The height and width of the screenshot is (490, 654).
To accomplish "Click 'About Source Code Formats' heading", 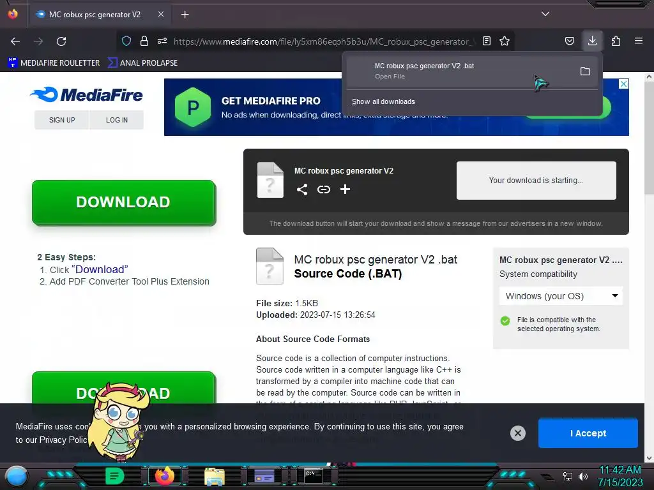I will pyautogui.click(x=313, y=339).
